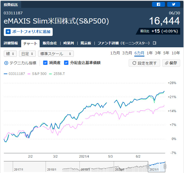The image size is (184, 173).
Task: Open the 日足 interval dropdown
Action: click(x=27, y=54)
